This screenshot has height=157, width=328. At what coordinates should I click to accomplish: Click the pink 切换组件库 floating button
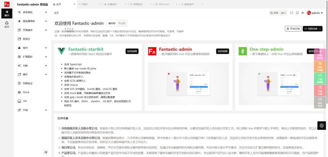tap(320, 56)
